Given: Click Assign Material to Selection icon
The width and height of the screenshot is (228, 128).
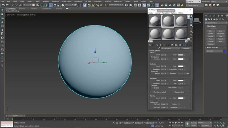Looking at the screenshot, I should pyautogui.click(x=157, y=45).
